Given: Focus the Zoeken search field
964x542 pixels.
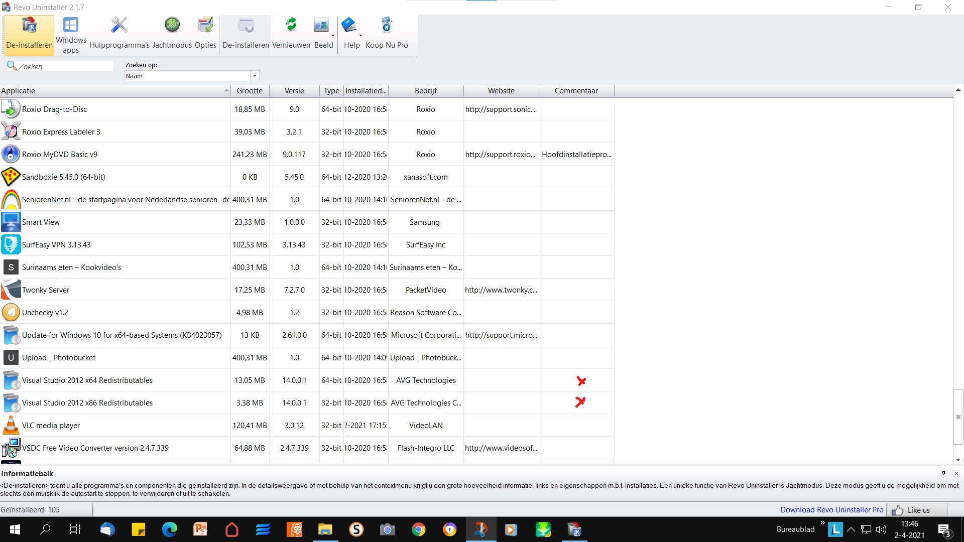Looking at the screenshot, I should [65, 66].
